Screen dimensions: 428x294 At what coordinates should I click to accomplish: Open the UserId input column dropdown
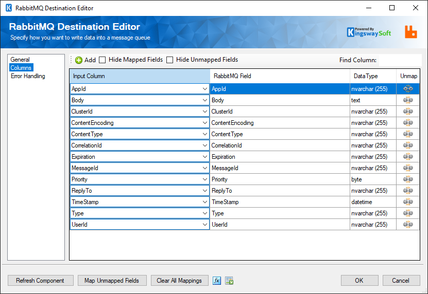204,225
